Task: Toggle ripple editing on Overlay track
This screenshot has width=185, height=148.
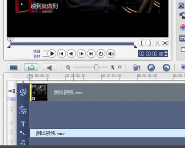Action: coord(12,110)
